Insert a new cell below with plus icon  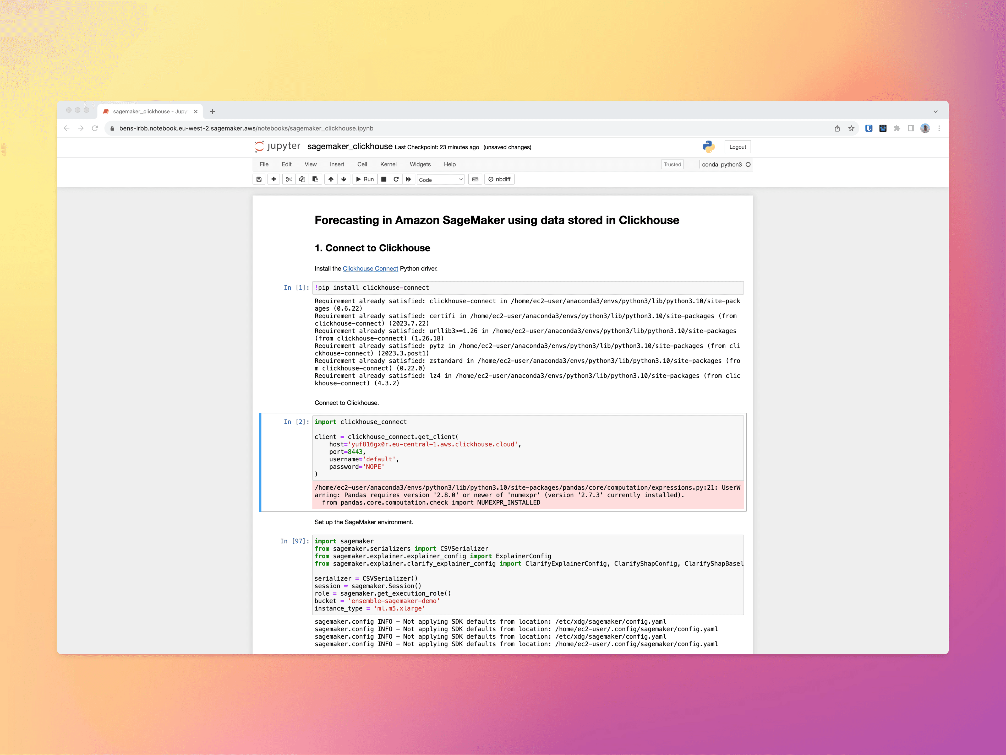274,179
